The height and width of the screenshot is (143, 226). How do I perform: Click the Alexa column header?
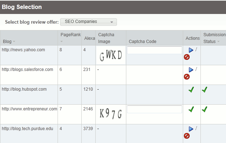click(90, 38)
